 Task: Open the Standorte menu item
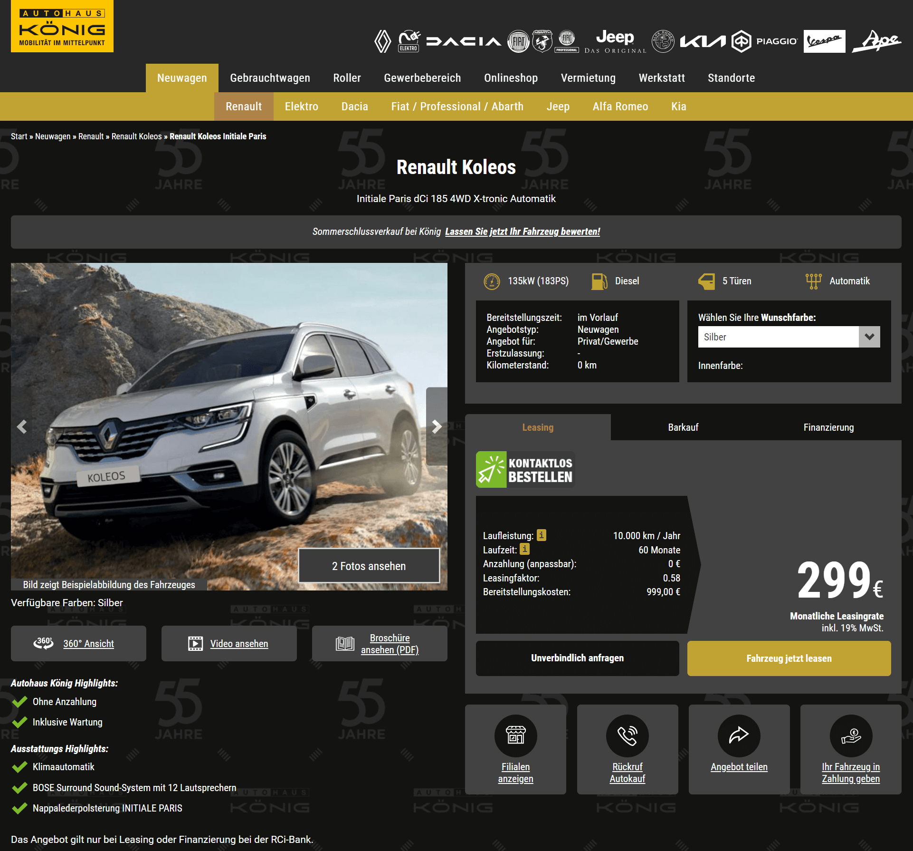pyautogui.click(x=731, y=78)
